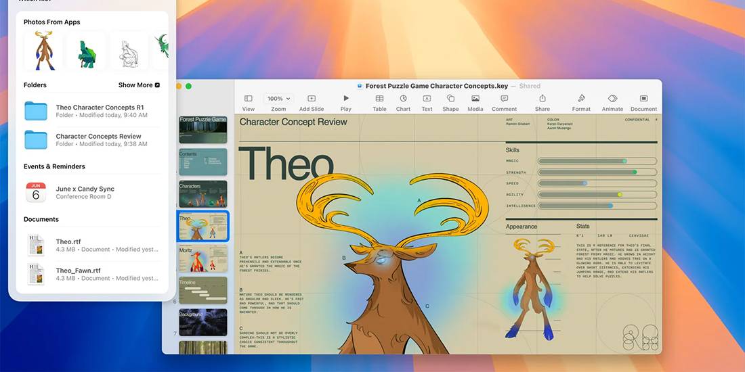Select the Contents slide thumbnail
The image size is (745, 372).
click(203, 162)
